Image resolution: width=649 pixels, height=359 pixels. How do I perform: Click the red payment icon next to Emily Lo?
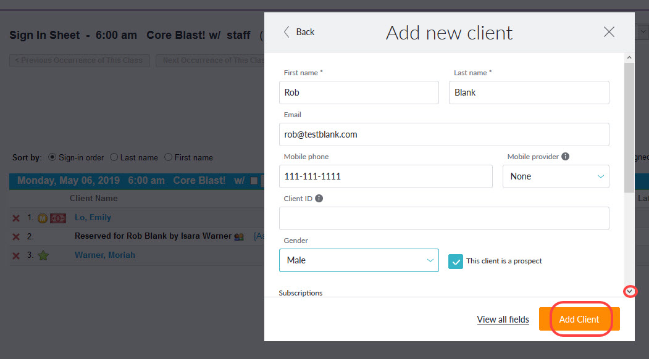click(x=57, y=218)
